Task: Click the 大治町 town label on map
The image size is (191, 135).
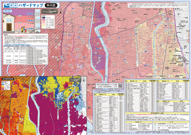Action: pos(88,9)
